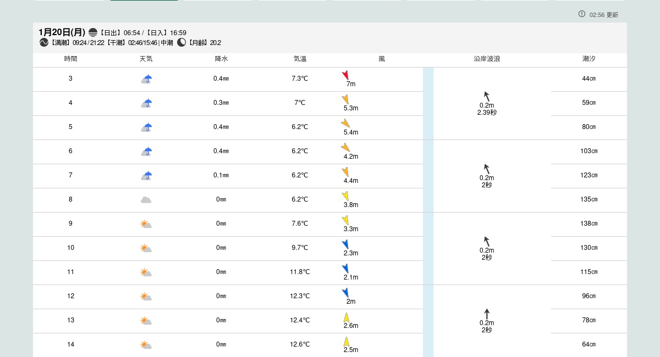Click the 1月20日(月) date heading
Viewport: 660px width, 357px height.
[62, 32]
